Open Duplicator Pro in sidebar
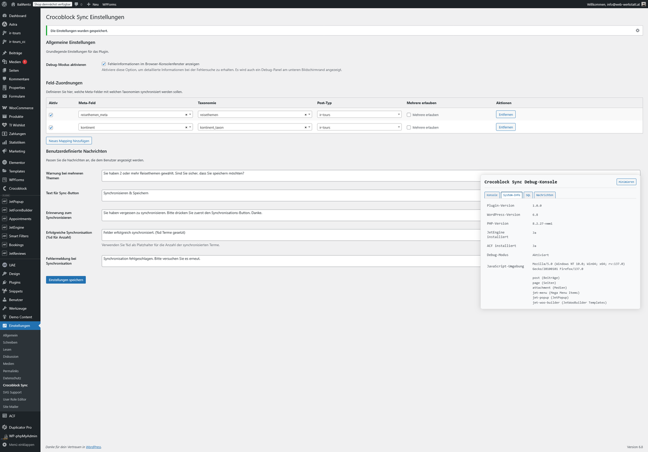Screen dimensions: 648x452 click(x=20, y=427)
